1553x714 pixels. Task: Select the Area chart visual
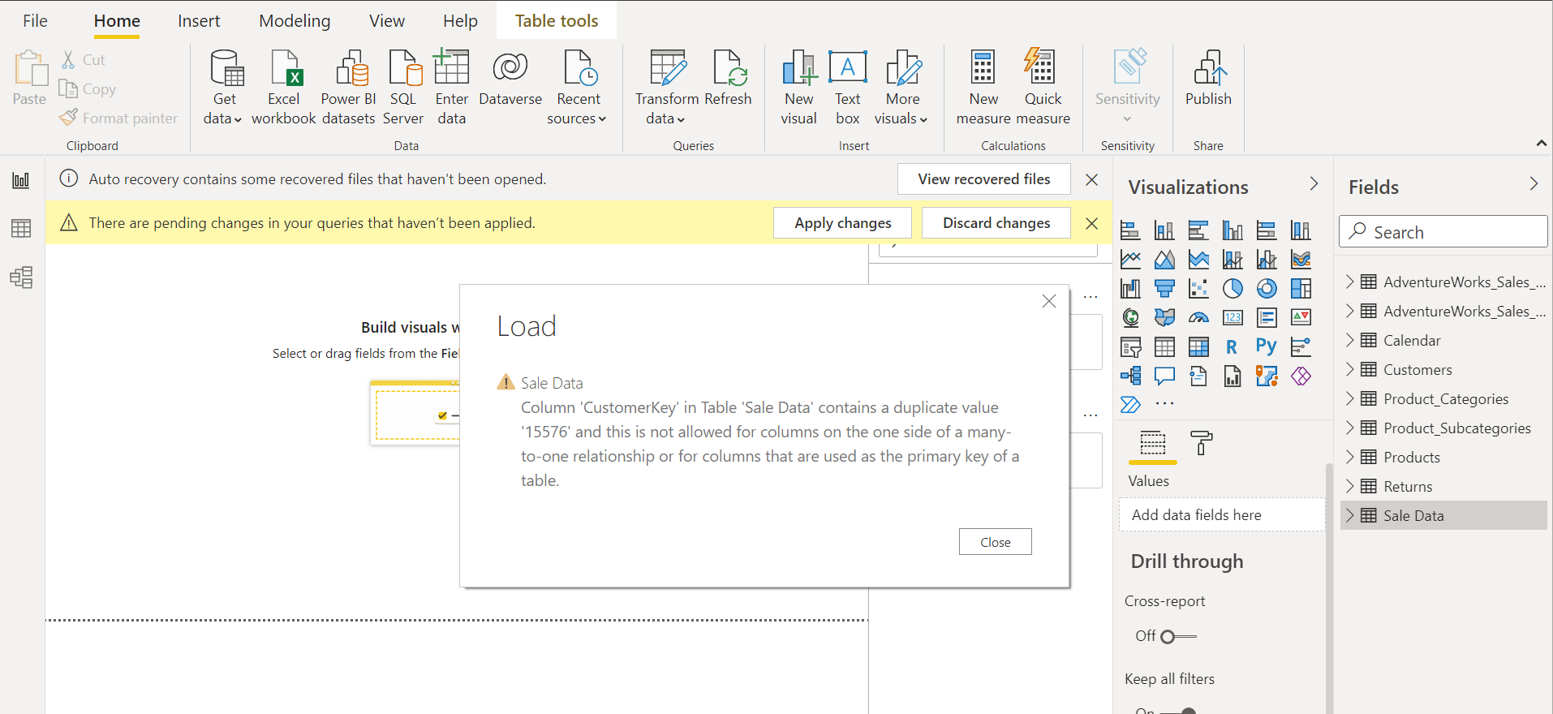coord(1164,260)
